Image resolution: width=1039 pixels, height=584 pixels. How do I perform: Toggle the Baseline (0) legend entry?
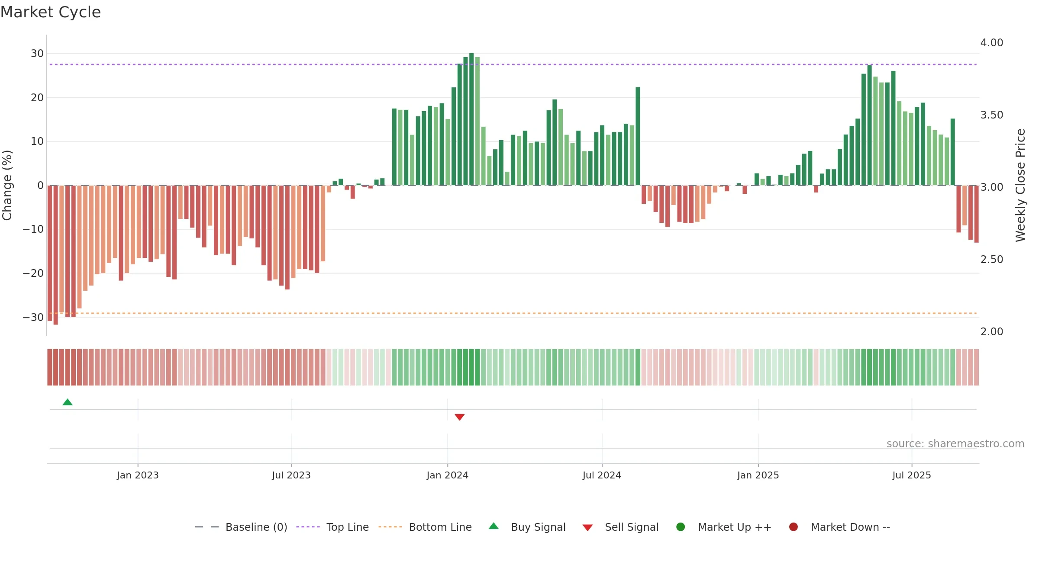(x=241, y=527)
